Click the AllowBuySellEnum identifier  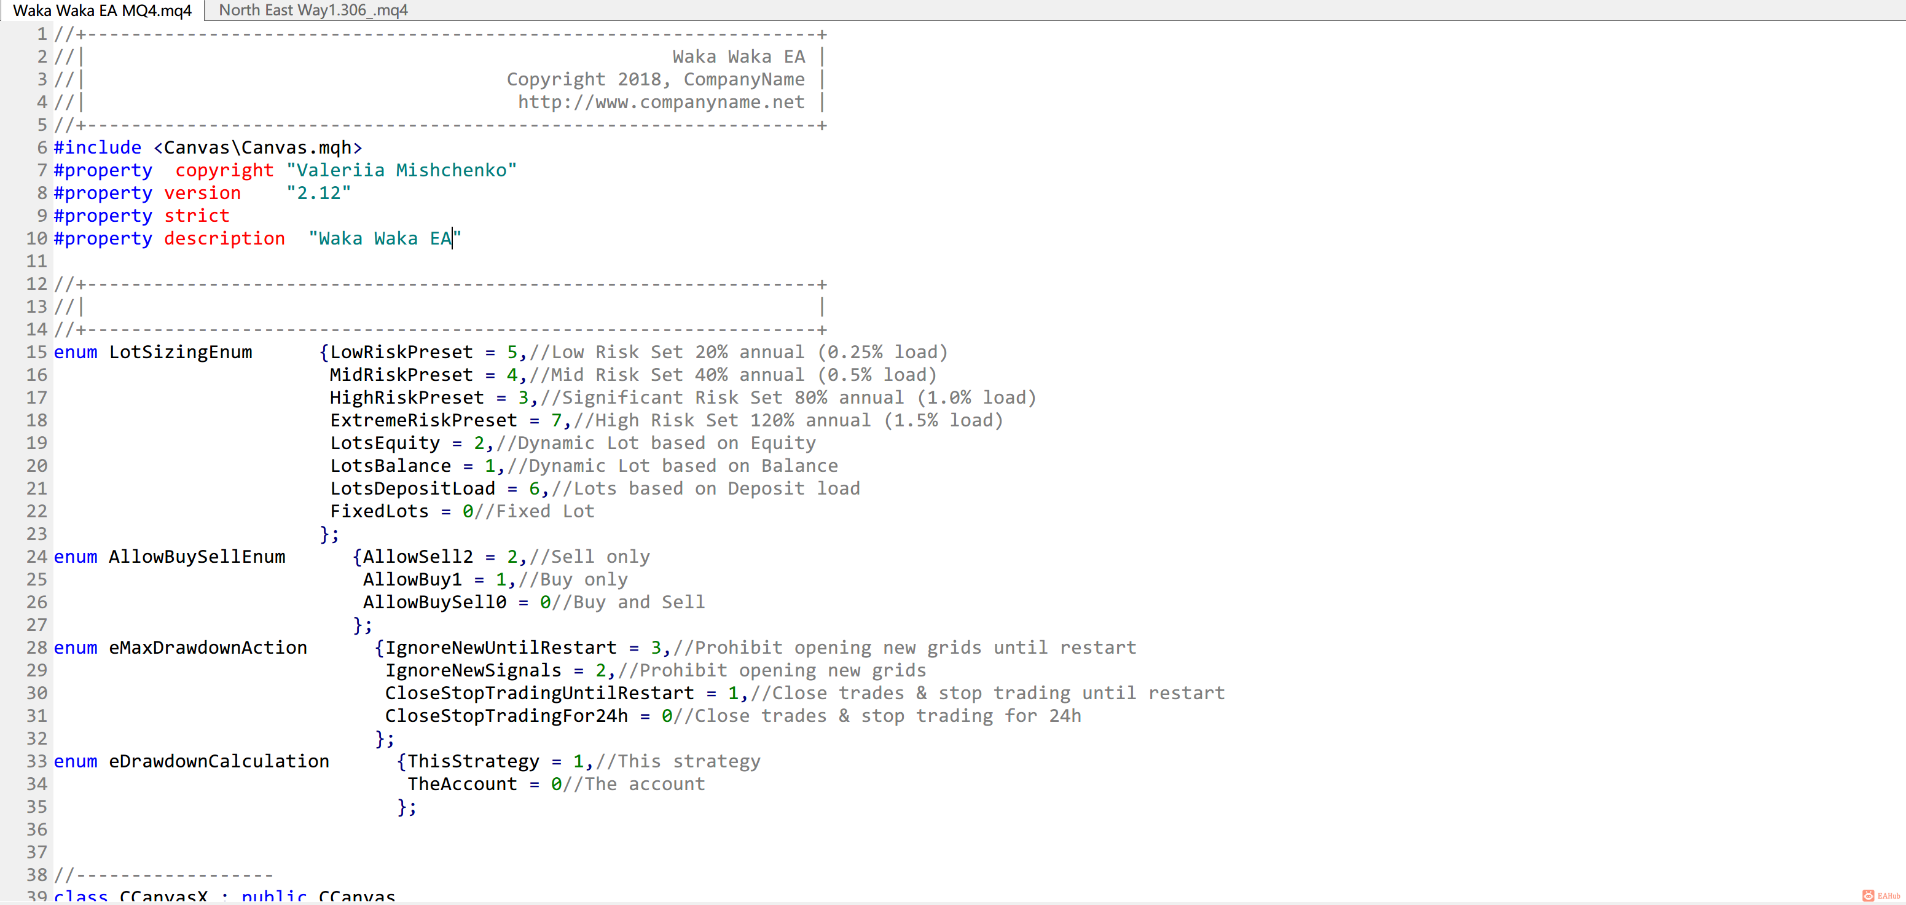point(197,557)
